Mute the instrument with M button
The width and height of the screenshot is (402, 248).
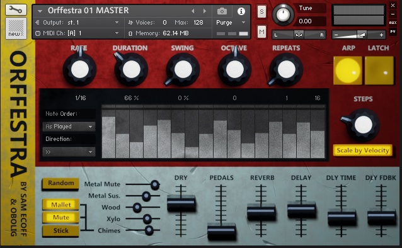(261, 31)
